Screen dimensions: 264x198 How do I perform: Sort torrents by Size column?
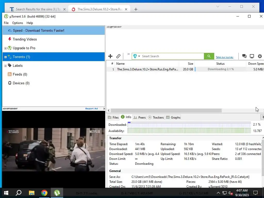coord(187,64)
